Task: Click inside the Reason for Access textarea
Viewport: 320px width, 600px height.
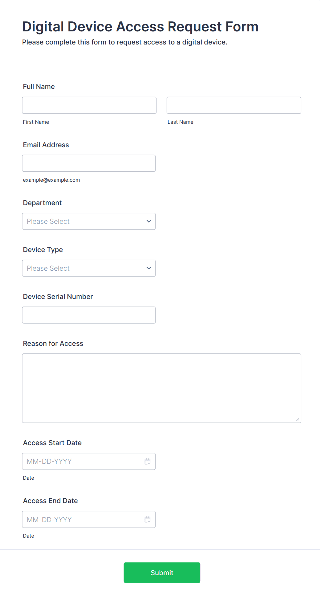Action: click(161, 388)
